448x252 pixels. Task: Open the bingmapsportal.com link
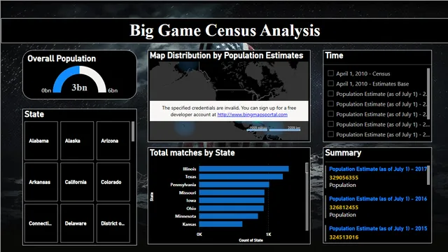coord(252,115)
